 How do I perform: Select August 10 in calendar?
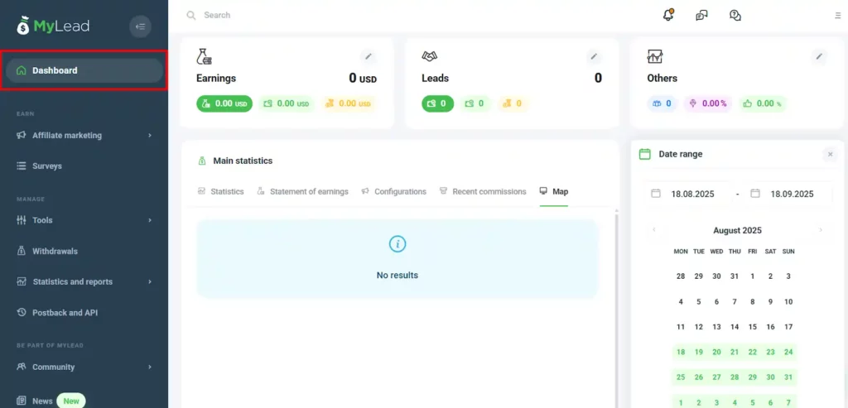(x=788, y=302)
